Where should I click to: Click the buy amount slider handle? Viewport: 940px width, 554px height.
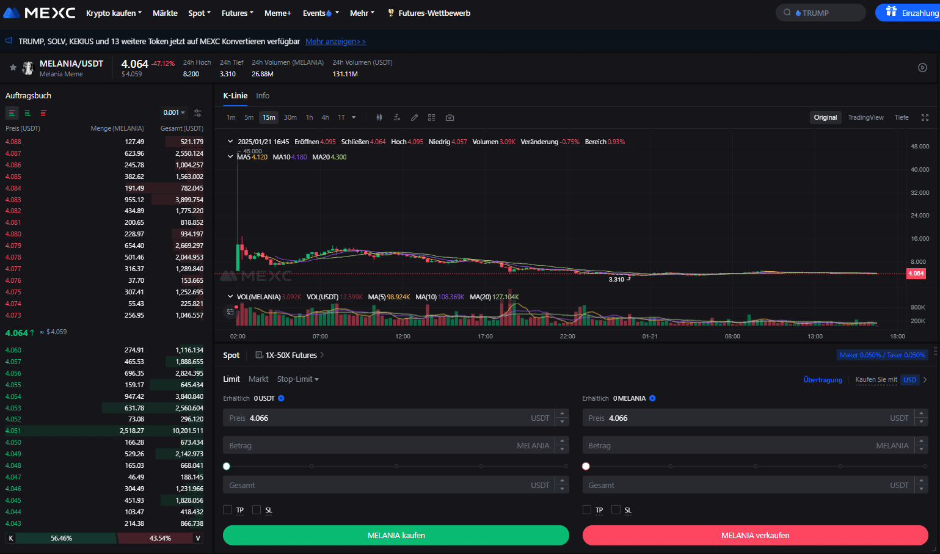[x=227, y=466]
